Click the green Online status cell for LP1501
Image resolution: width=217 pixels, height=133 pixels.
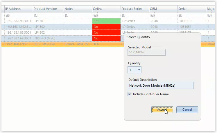point(106,21)
